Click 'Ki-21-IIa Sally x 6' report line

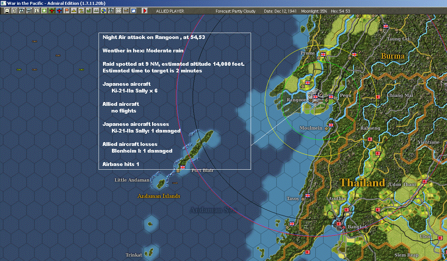[134, 91]
